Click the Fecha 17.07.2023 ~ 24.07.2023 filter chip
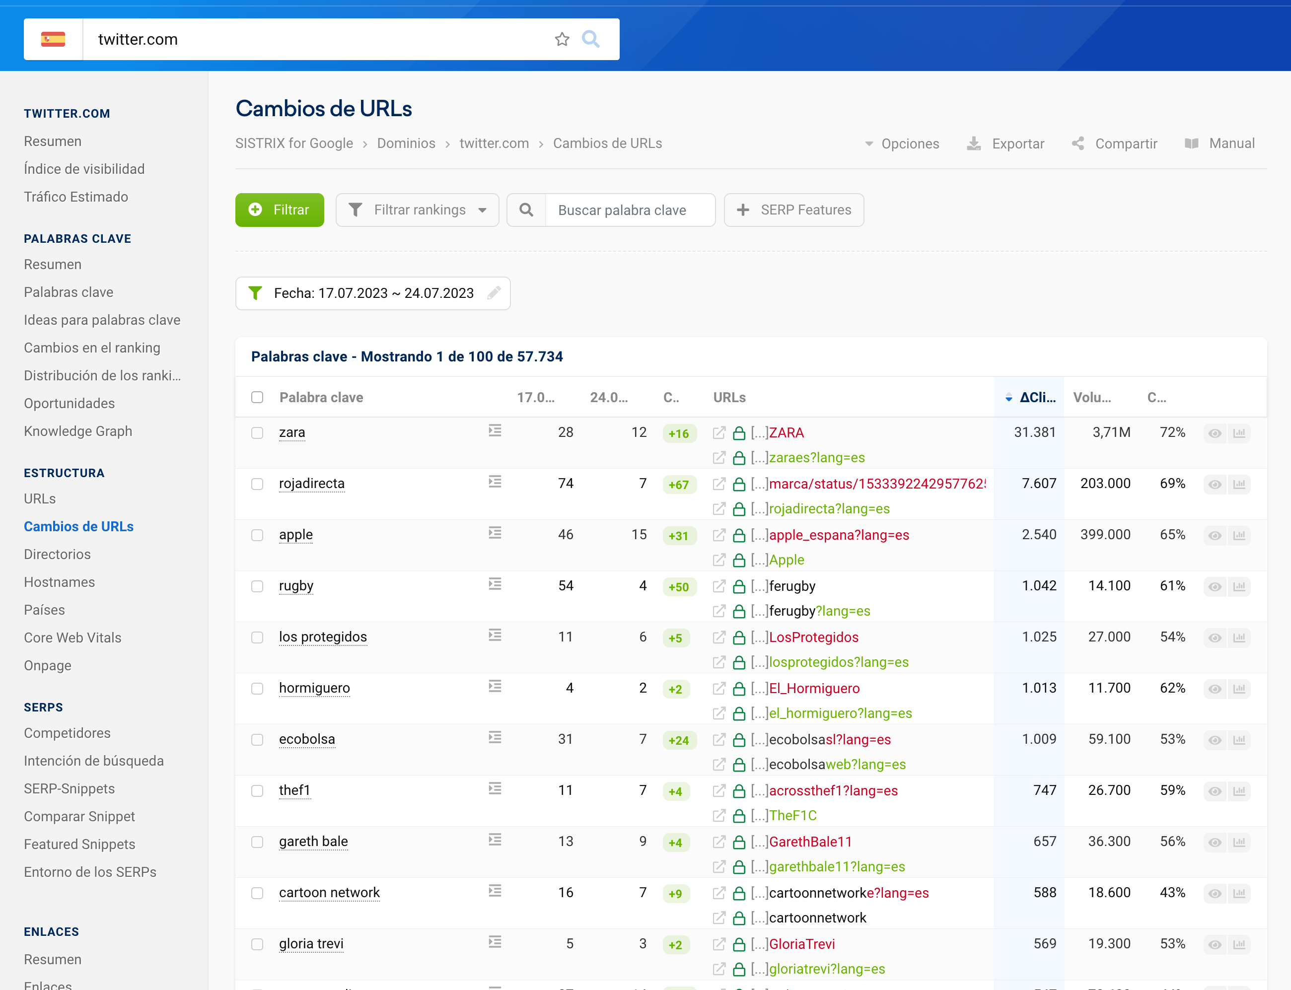The image size is (1291, 990). (373, 293)
